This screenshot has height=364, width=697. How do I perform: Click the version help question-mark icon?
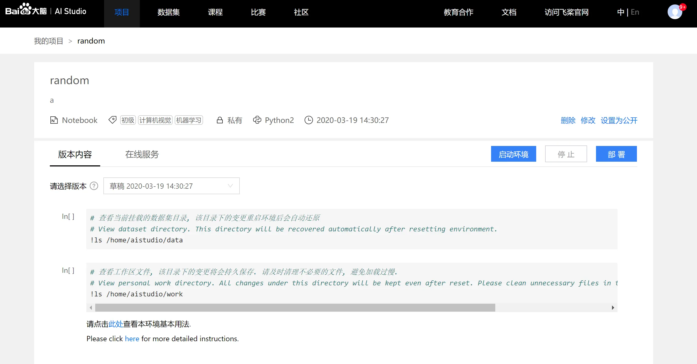coord(94,186)
